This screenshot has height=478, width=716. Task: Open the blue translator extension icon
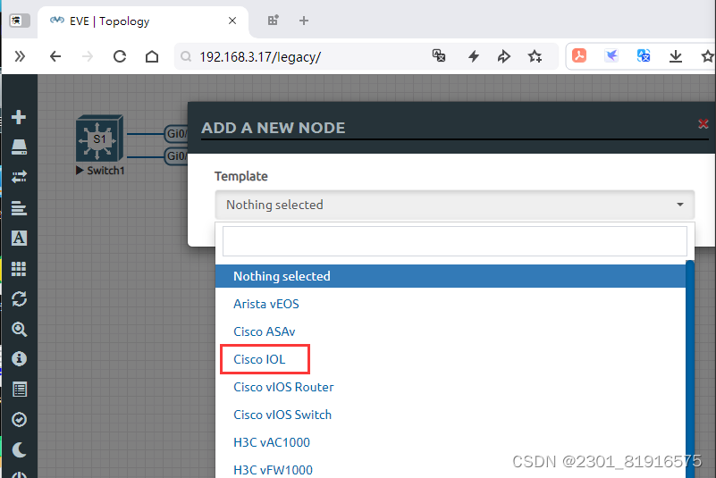644,55
